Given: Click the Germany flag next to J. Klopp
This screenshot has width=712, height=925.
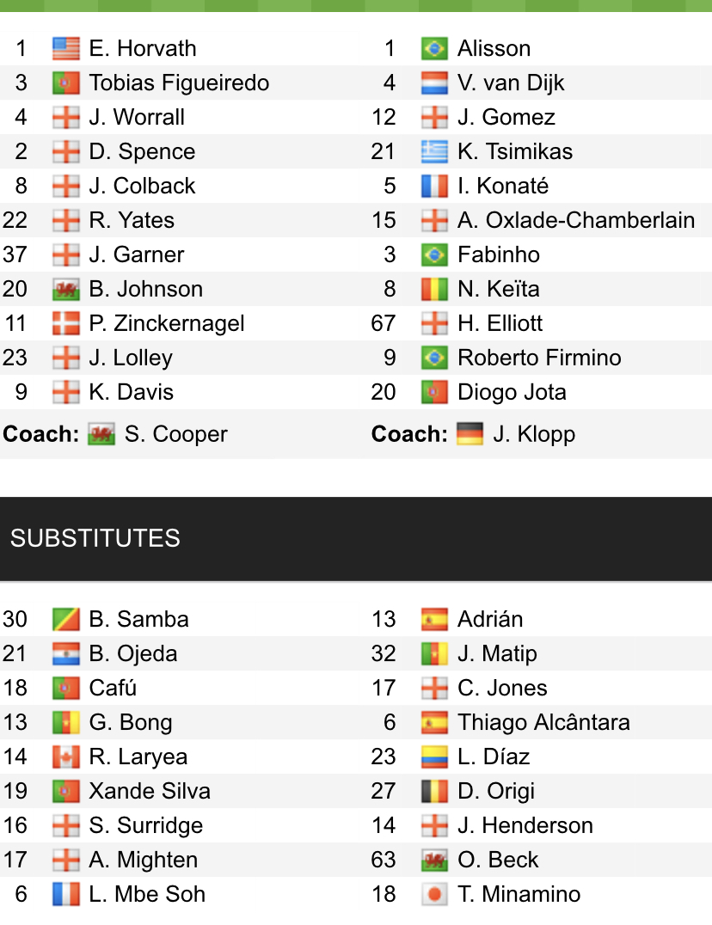Looking at the screenshot, I should click(470, 434).
